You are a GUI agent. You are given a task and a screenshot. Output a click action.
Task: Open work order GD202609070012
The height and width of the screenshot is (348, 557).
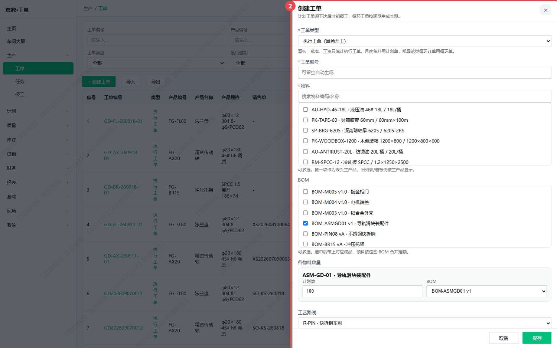123,328
